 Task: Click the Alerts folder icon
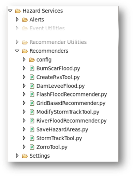tap(25, 20)
